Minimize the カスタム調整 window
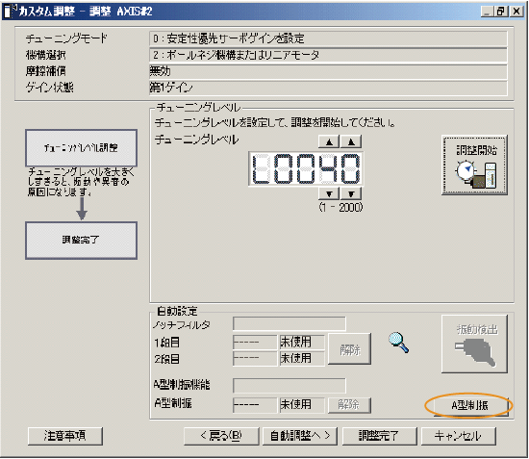Viewport: 529px width, 459px height. click(487, 12)
